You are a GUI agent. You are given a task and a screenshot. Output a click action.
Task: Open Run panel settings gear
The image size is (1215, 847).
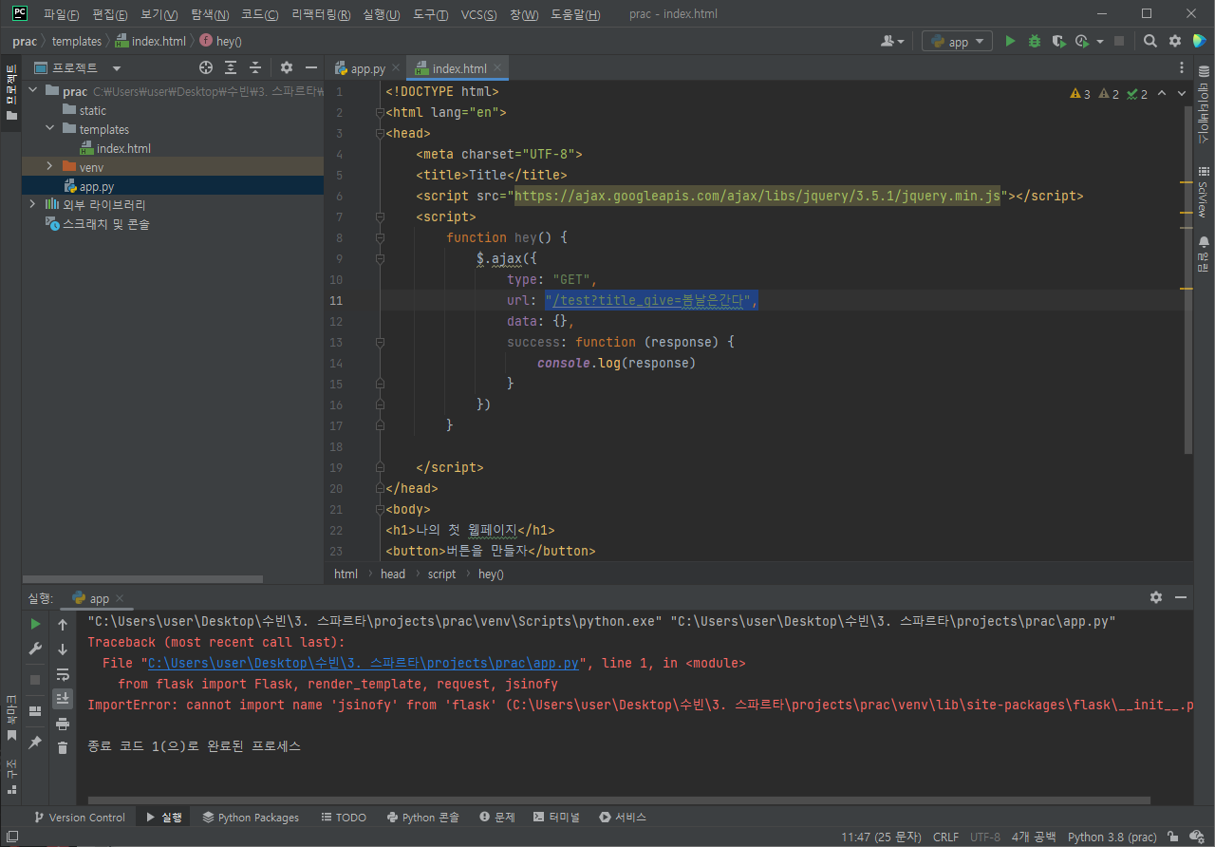click(x=1156, y=597)
